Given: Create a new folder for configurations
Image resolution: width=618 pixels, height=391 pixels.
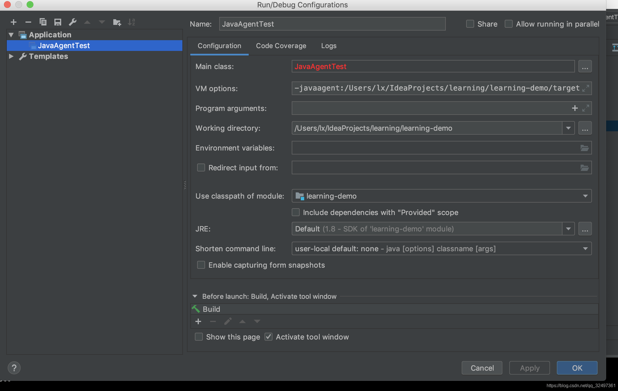Looking at the screenshot, I should [117, 22].
